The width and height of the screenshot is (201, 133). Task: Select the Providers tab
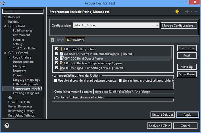click(x=75, y=40)
